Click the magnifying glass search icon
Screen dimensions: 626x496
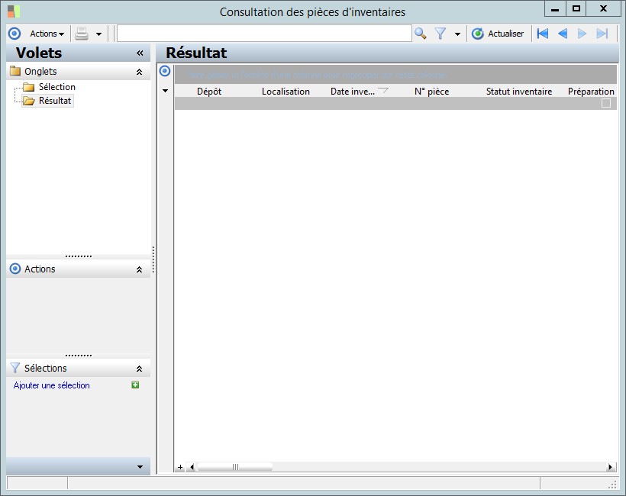tap(421, 34)
